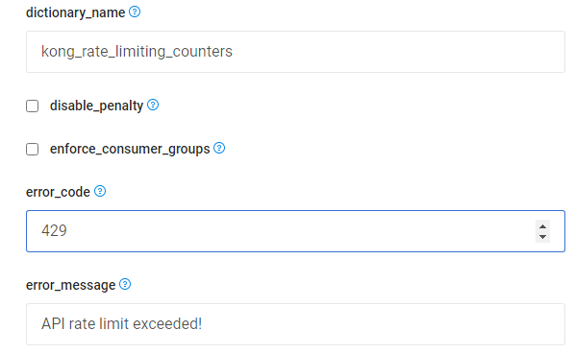View help icon beside enforce_consumer_groups
The image size is (575, 354).
[219, 148]
